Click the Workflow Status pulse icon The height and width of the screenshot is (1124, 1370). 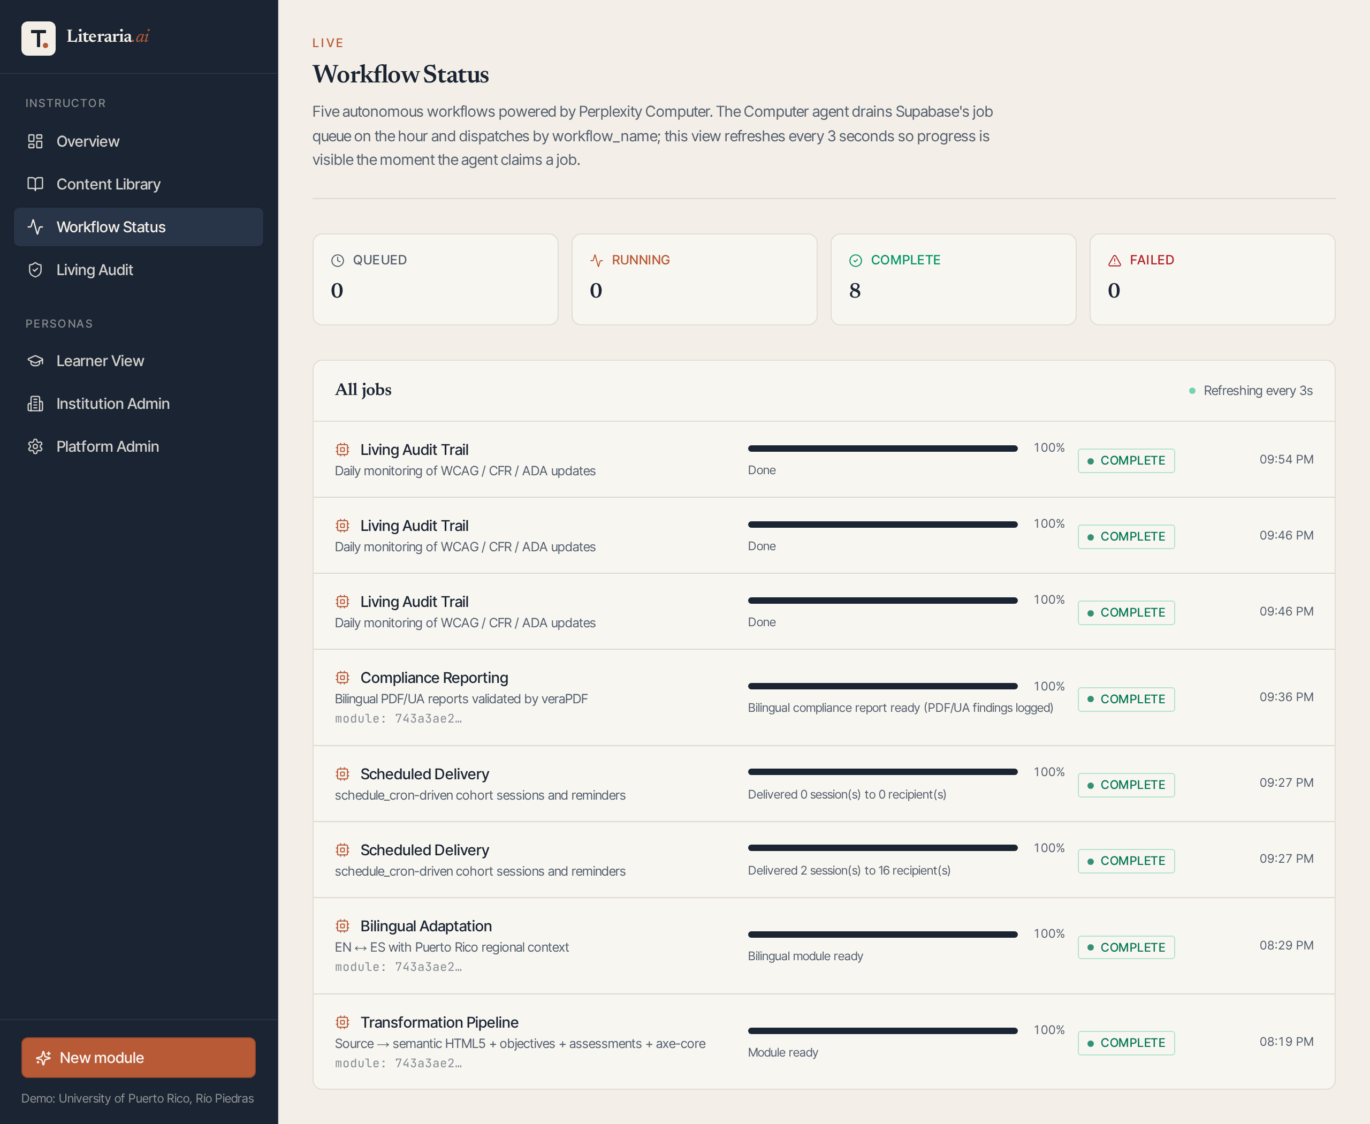[36, 226]
